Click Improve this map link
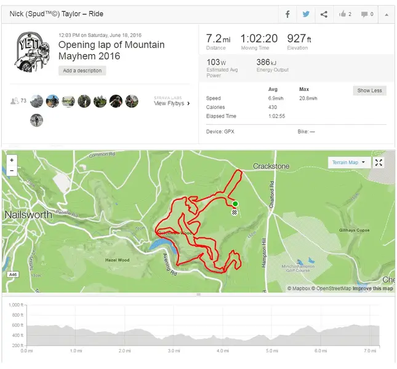The width and height of the screenshot is (397, 369). [372, 288]
